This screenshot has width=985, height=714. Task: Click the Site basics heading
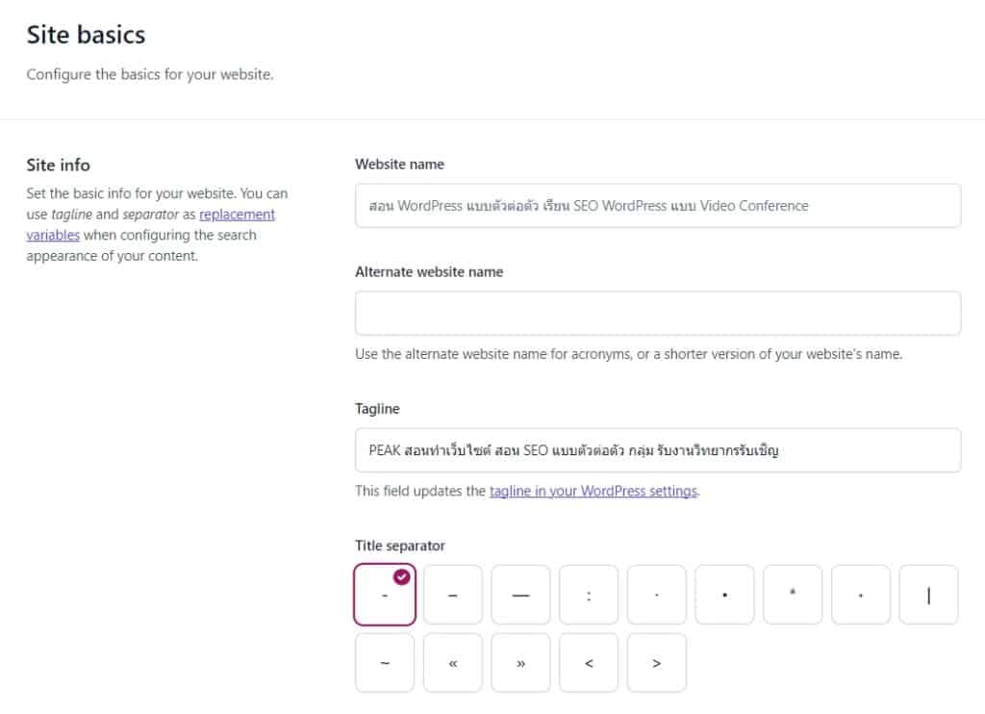point(86,35)
